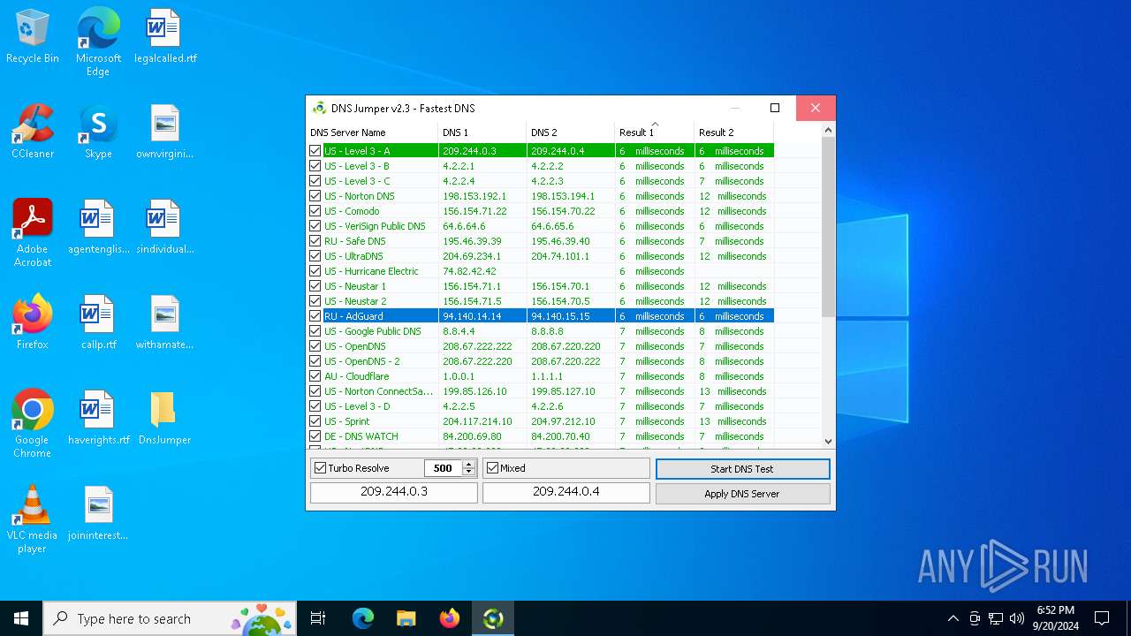Sort by DNS 1 column header
Viewport: 1131px width, 636px height.
482,132
